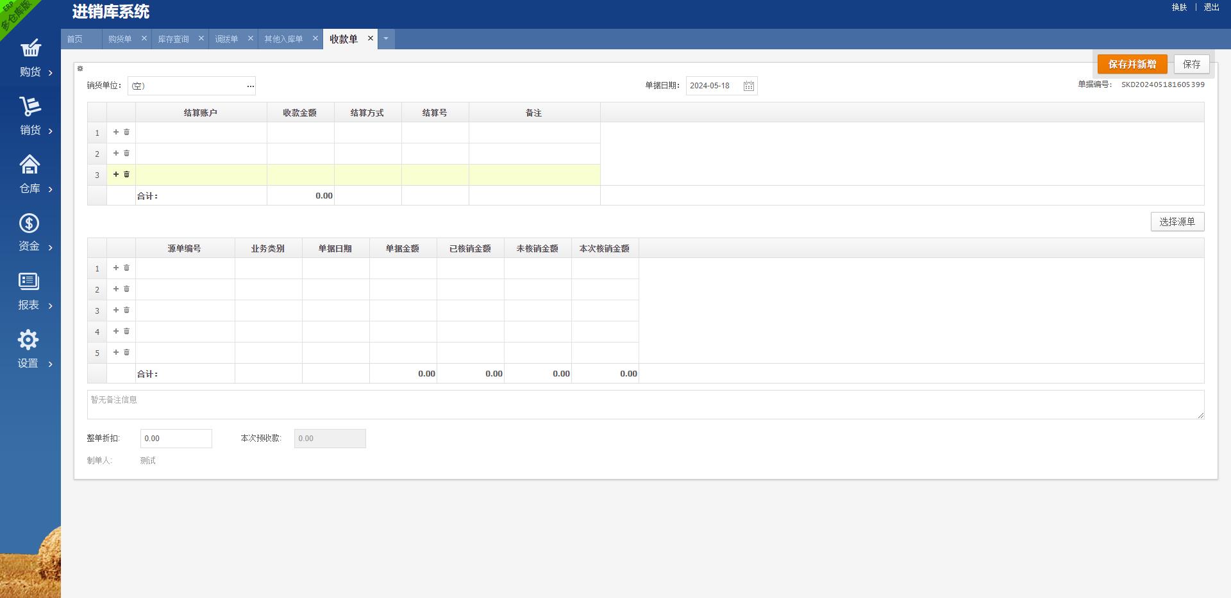Open the calendar picker for 单据日期
1231x598 pixels.
(x=749, y=86)
